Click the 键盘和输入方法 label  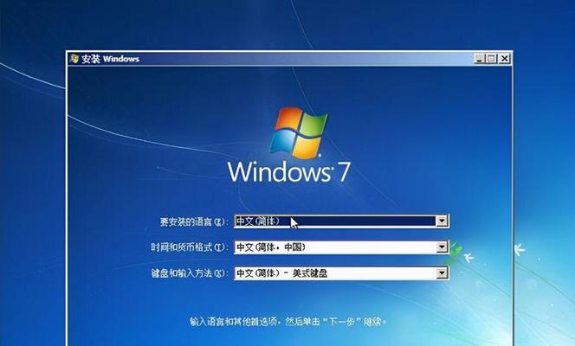click(190, 273)
